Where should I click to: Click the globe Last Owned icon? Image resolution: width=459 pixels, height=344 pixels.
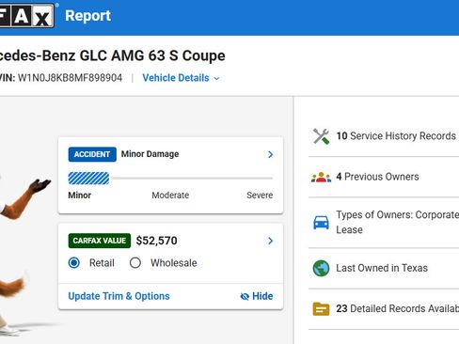click(x=321, y=269)
